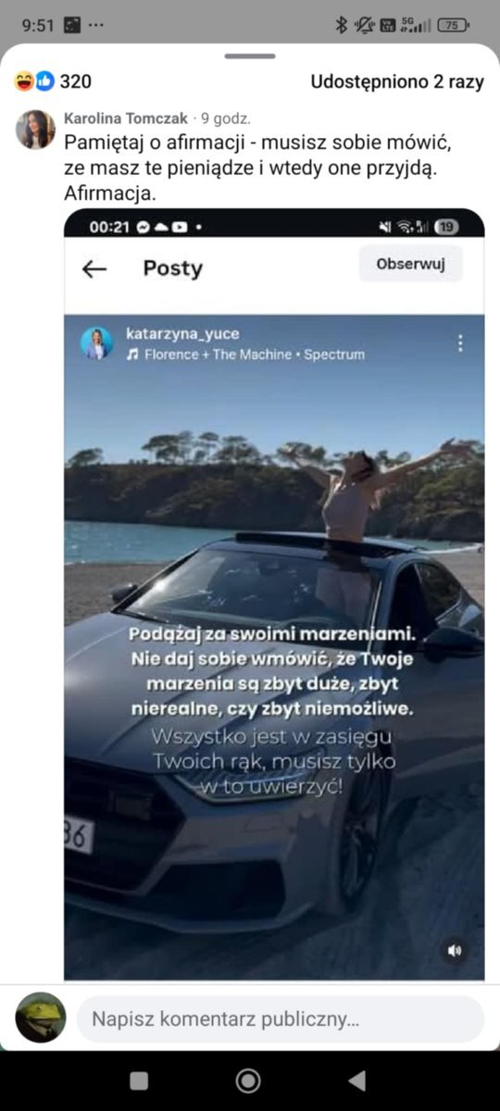Tap the Android home circle button
Viewport: 500px width, 1111px height.
248,1080
